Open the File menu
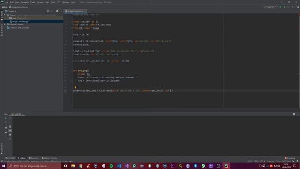This screenshot has height=169, width=300. tap(7, 2)
